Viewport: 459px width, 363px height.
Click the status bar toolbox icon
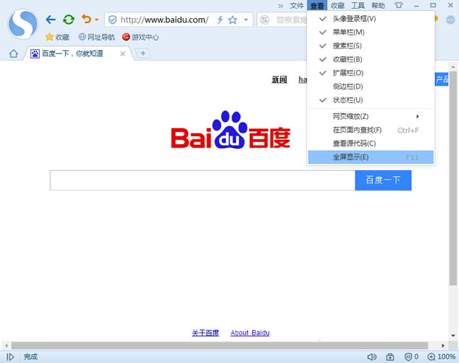click(390, 357)
